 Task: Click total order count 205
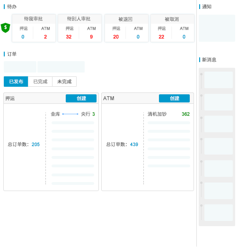(35, 144)
